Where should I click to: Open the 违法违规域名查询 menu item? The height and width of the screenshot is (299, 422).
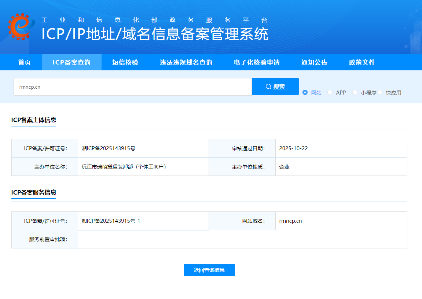coord(186,62)
